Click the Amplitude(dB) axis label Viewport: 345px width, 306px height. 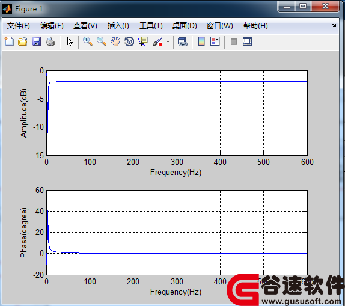(23, 113)
